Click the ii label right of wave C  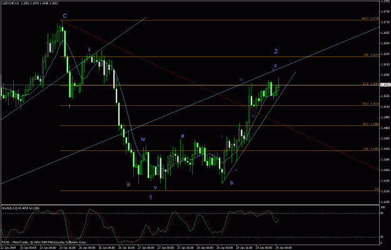pyautogui.click(x=89, y=49)
